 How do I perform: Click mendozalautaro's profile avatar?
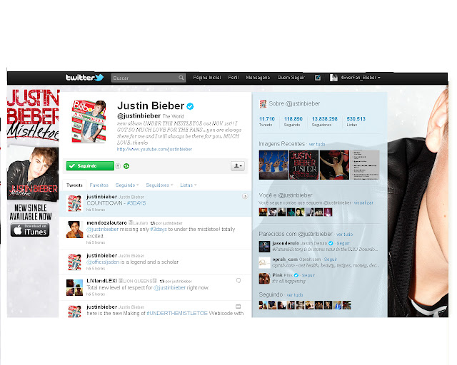pos(74,230)
